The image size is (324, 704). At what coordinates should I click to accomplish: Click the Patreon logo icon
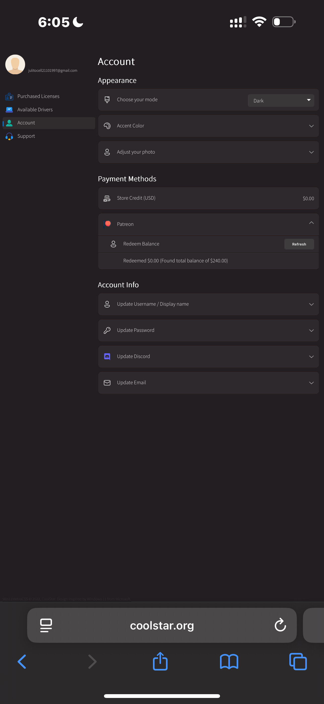click(107, 224)
